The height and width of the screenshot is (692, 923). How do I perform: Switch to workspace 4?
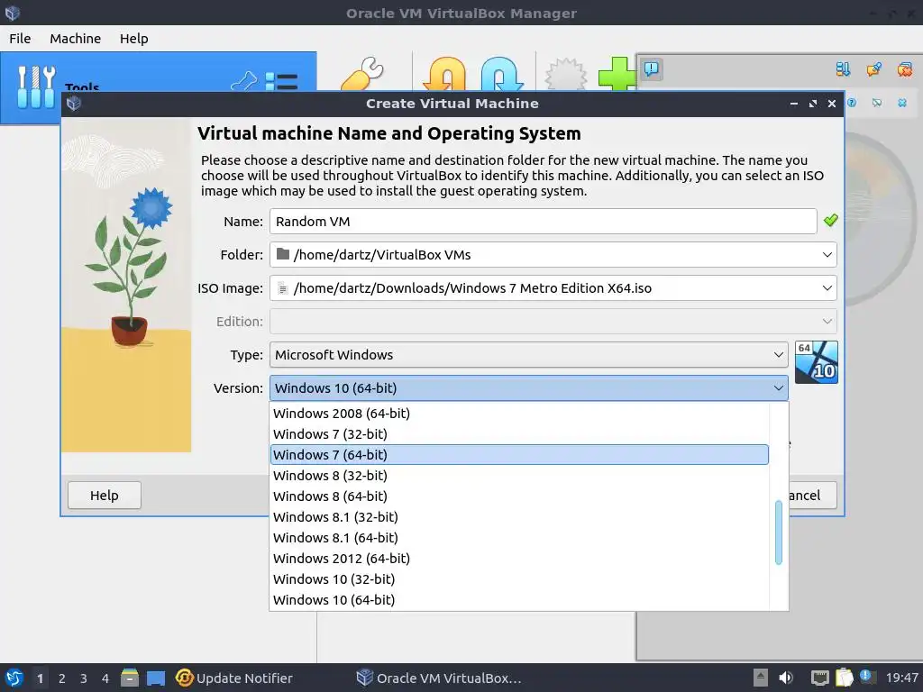(x=105, y=678)
